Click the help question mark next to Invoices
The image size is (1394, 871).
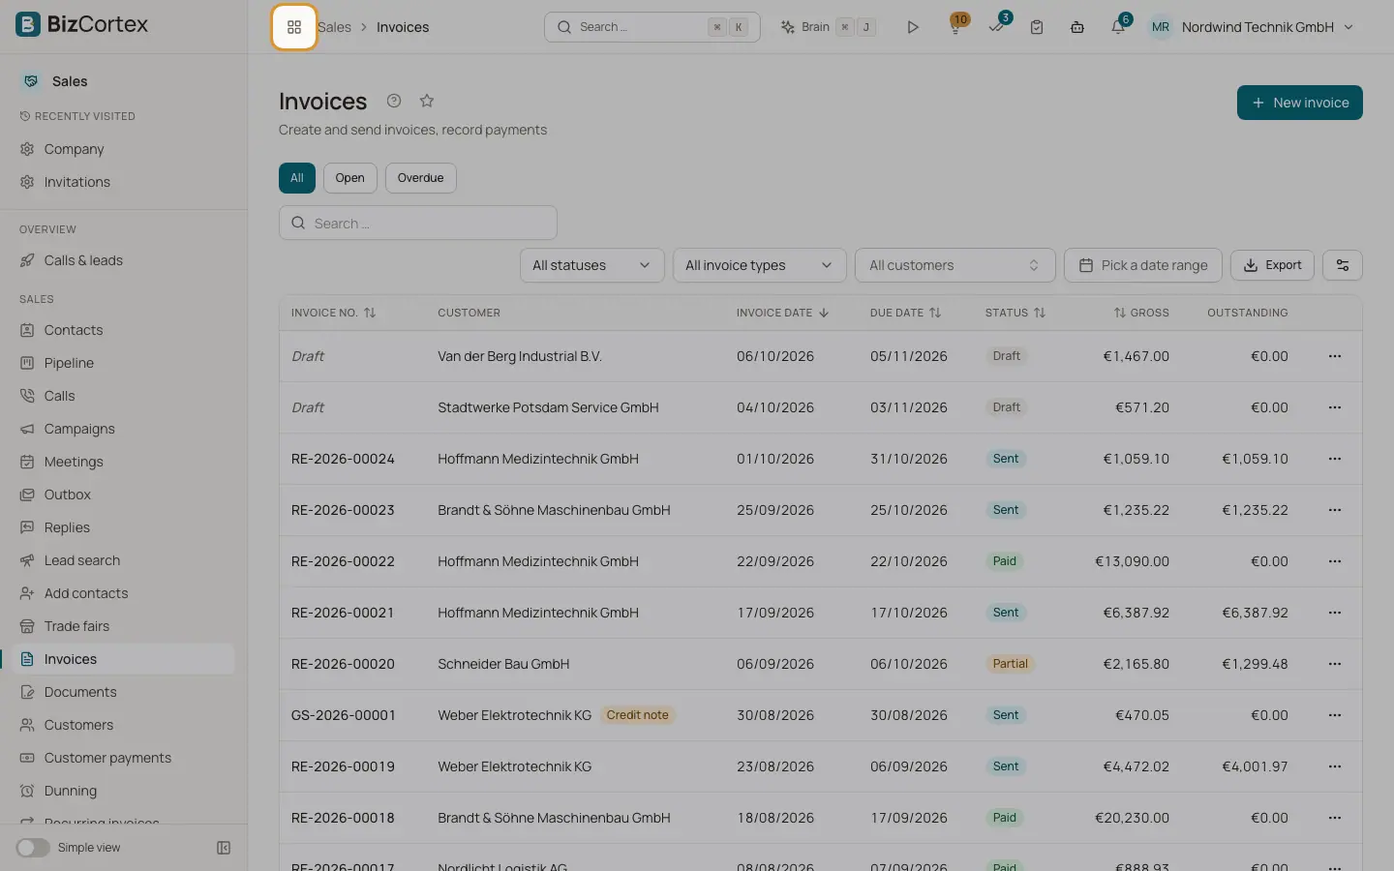(x=394, y=101)
